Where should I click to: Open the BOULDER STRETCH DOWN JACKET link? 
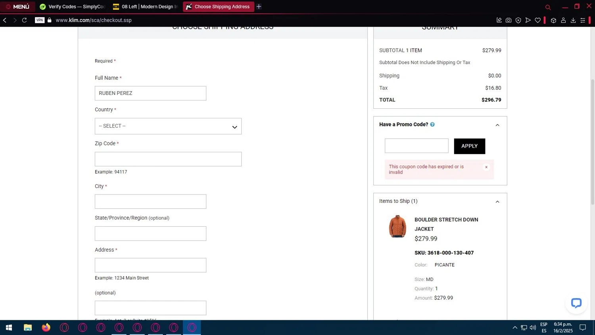(446, 224)
